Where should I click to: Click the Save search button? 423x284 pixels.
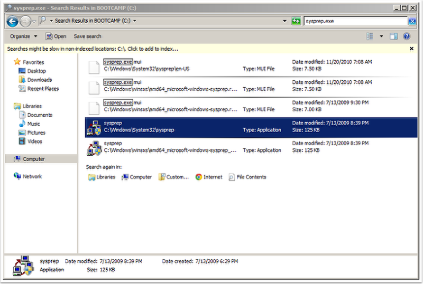point(87,36)
